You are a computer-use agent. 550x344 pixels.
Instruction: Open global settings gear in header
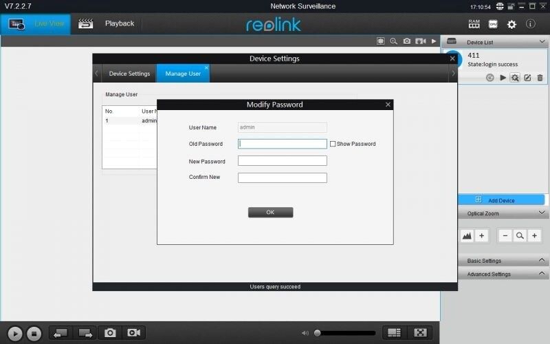coord(511,24)
